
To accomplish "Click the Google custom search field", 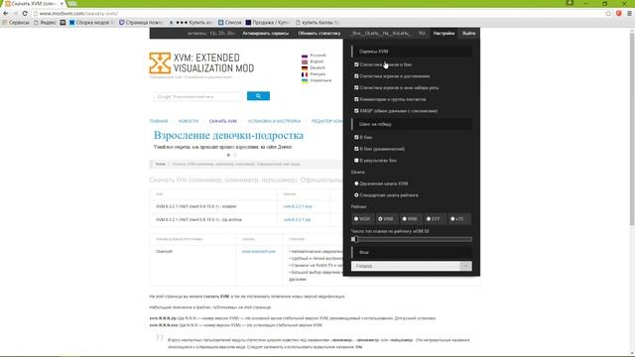I will point(197,97).
